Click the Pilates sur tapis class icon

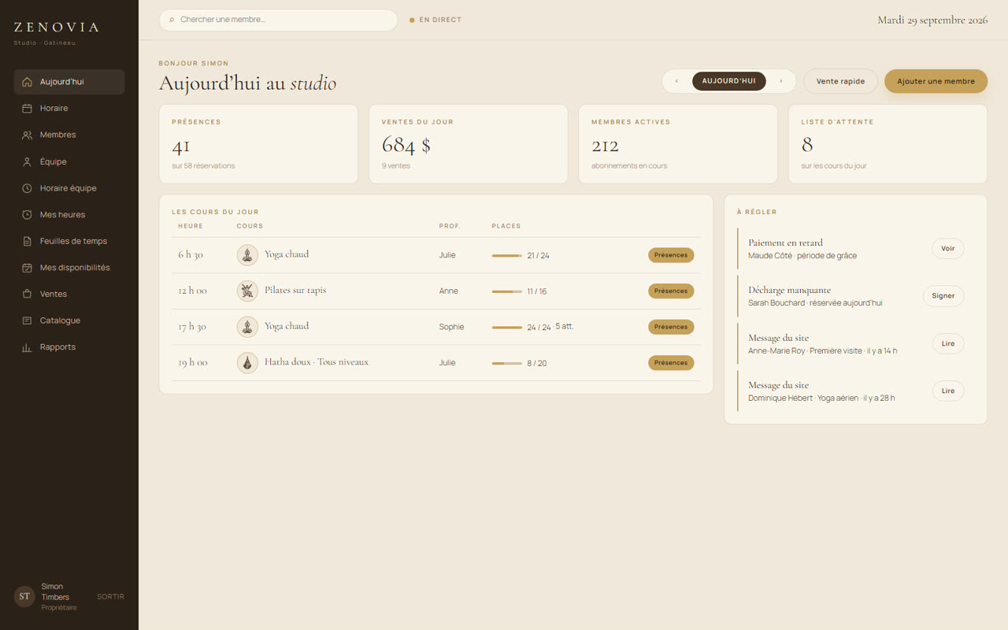[247, 291]
